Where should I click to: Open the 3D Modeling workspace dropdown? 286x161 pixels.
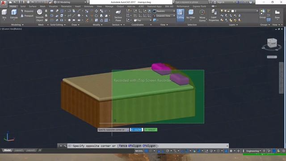70,2
